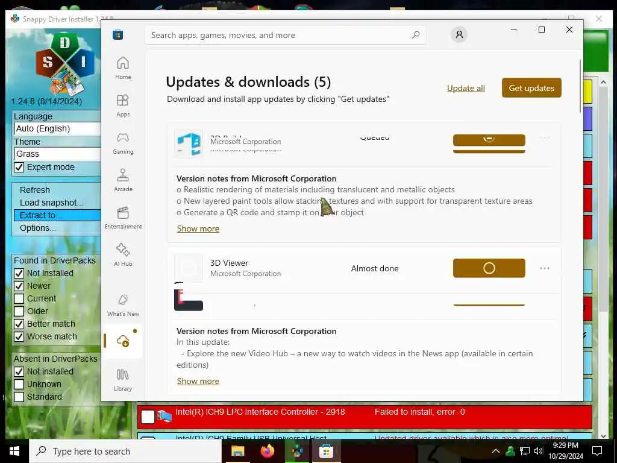Open Library in Store sidebar
Image resolution: width=617 pixels, height=463 pixels.
click(123, 380)
